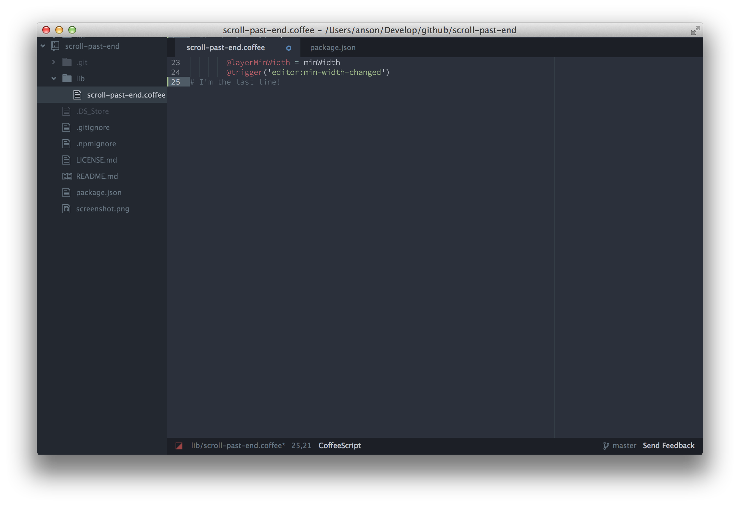Image resolution: width=740 pixels, height=506 pixels.
Task: Click the lib folder icon
Action: [x=67, y=78]
